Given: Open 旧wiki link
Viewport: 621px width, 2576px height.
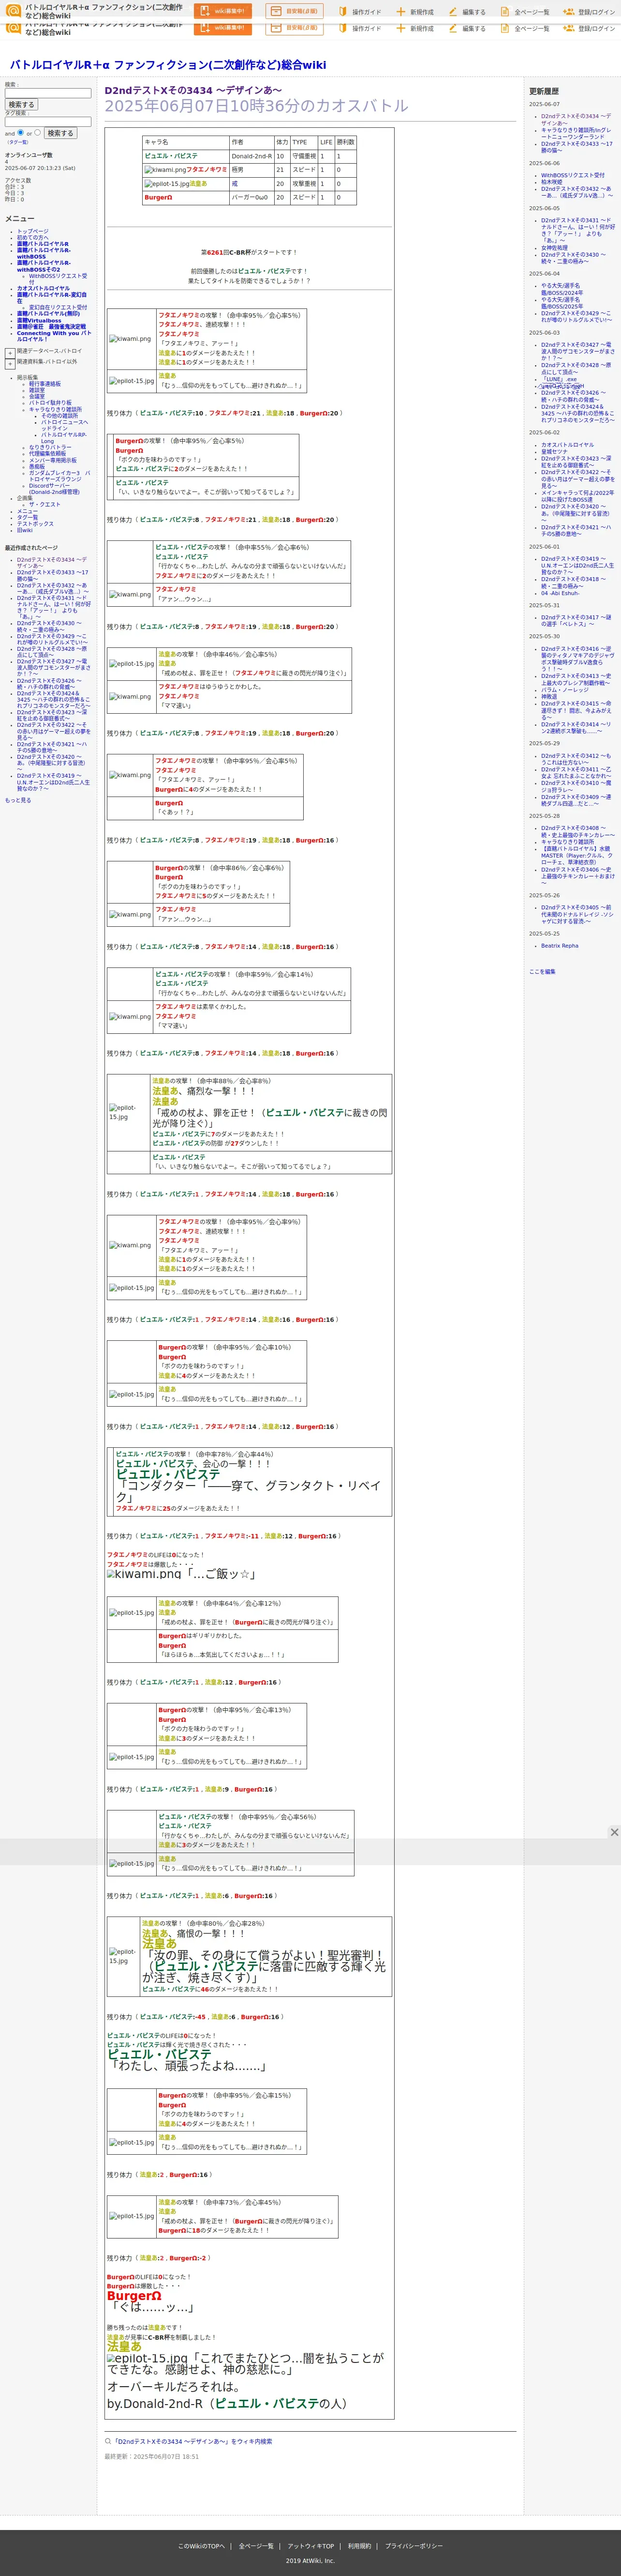Looking at the screenshot, I should pos(25,530).
